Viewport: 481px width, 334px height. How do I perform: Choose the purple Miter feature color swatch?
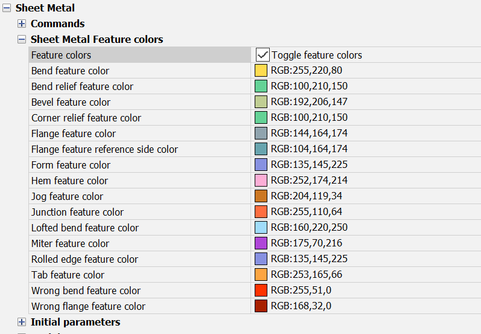261,243
